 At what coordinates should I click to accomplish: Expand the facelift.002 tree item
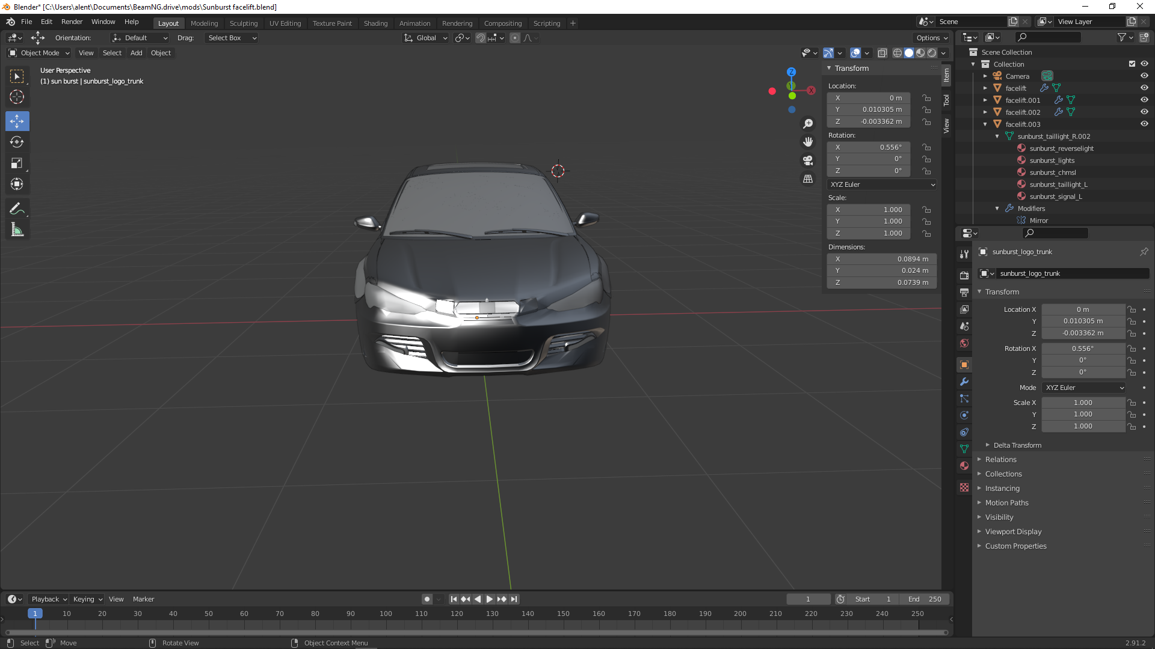[x=985, y=112]
